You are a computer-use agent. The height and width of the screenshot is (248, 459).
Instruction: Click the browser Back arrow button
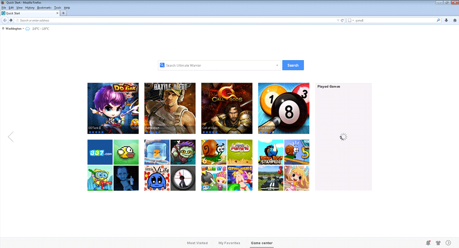point(5,20)
